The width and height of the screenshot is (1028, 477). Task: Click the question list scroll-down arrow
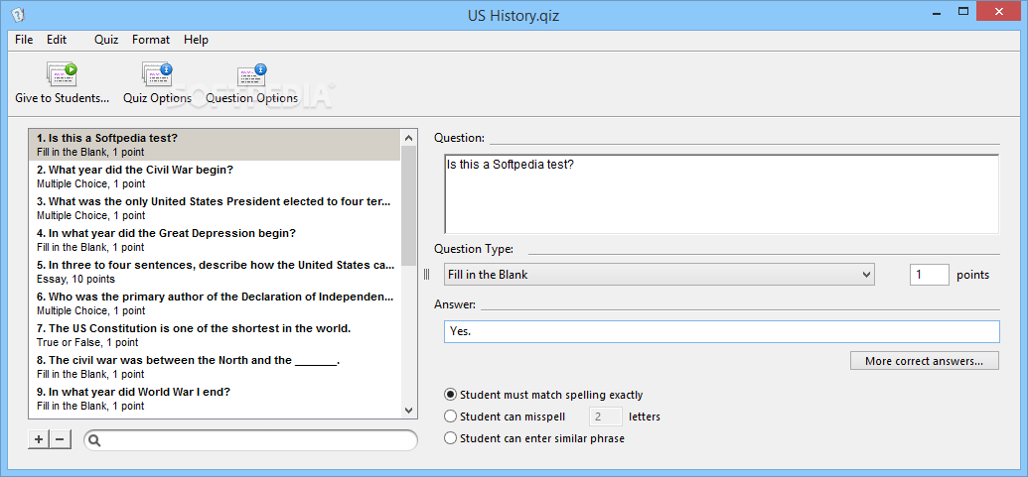(x=408, y=411)
